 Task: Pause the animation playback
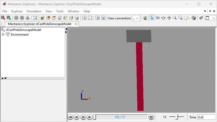pyautogui.click(x=83, y=117)
